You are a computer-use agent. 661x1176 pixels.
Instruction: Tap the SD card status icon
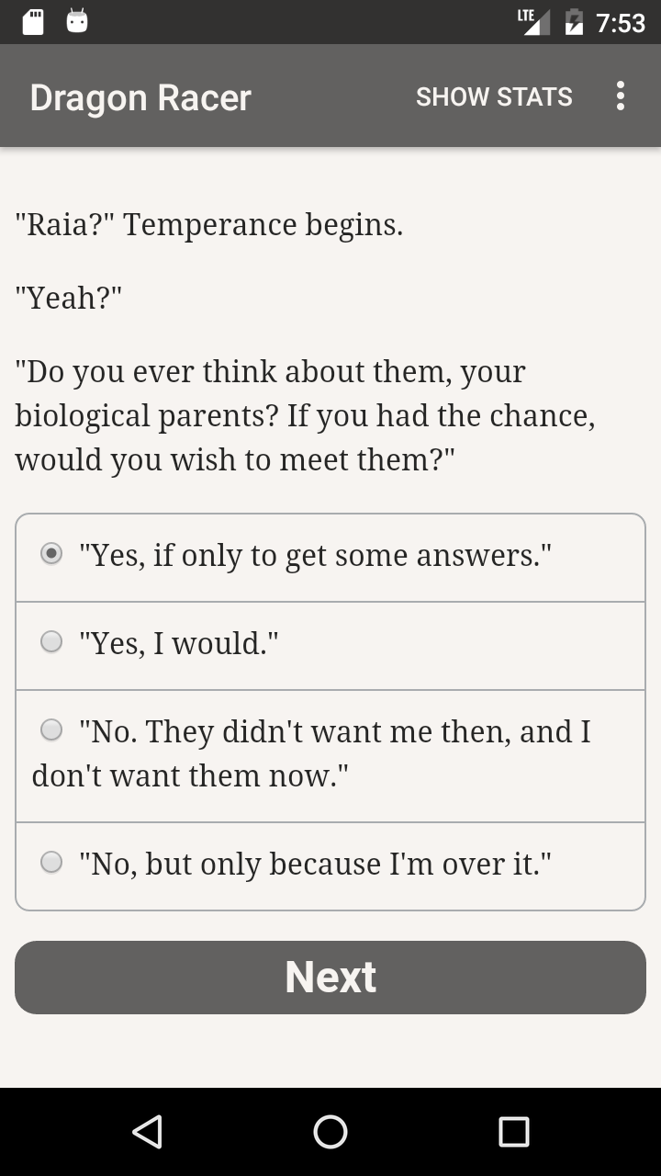33,22
